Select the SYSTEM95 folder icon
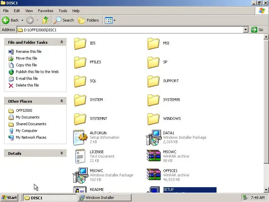The image size is (269, 202). pyautogui.click(x=153, y=100)
